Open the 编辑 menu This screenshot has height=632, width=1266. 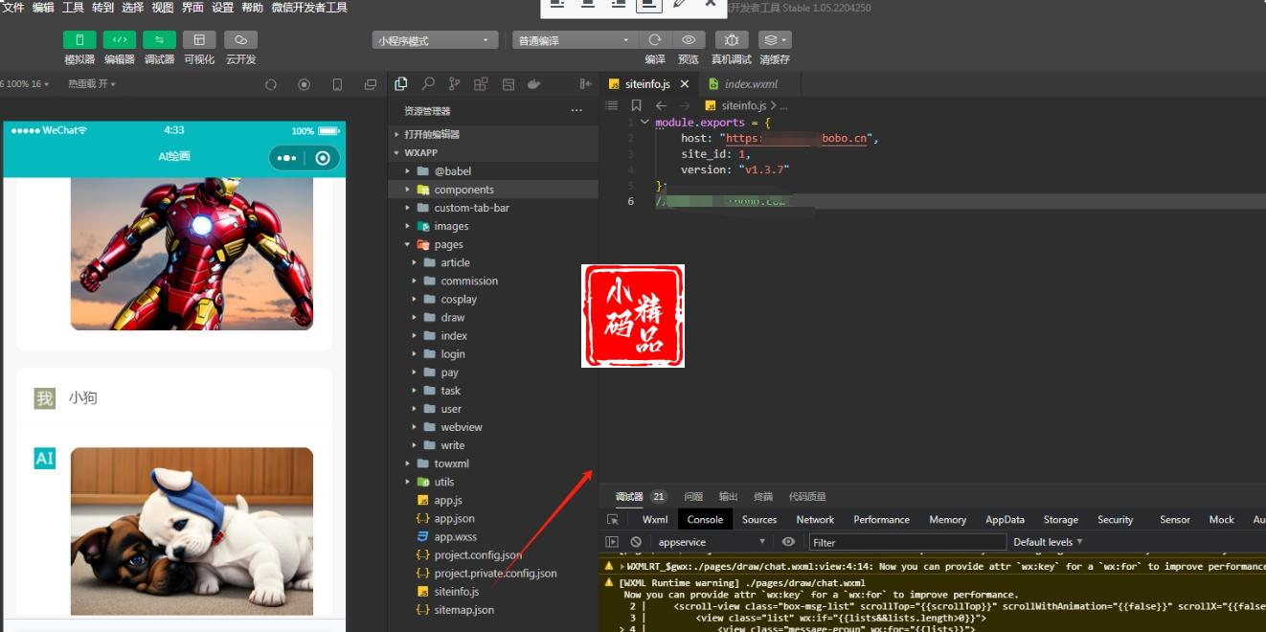(x=43, y=8)
